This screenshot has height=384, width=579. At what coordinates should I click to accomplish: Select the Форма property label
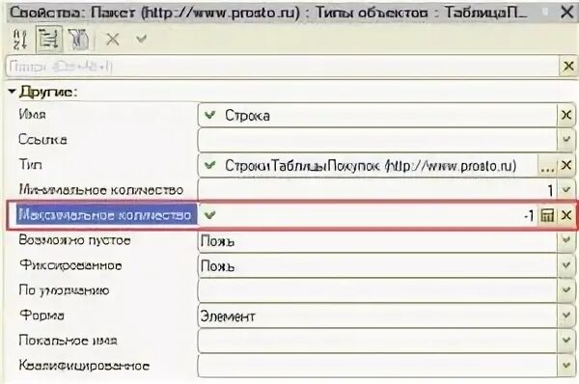(x=41, y=315)
